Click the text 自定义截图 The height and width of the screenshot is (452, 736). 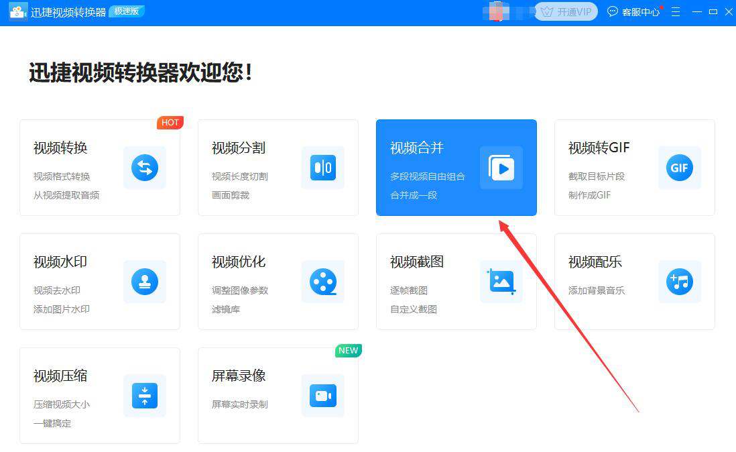point(414,309)
